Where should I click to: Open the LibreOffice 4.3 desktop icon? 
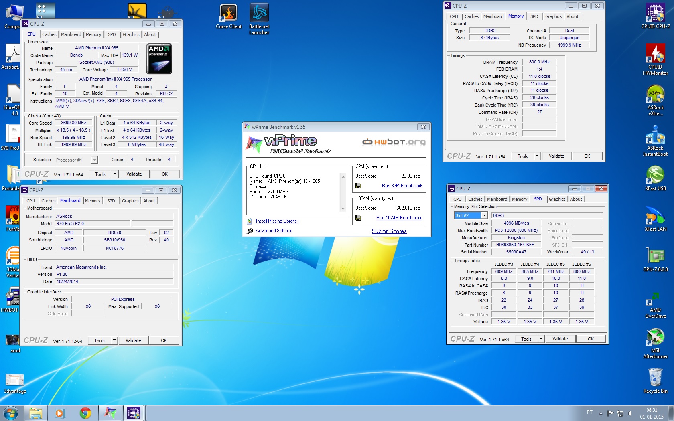coord(13,100)
